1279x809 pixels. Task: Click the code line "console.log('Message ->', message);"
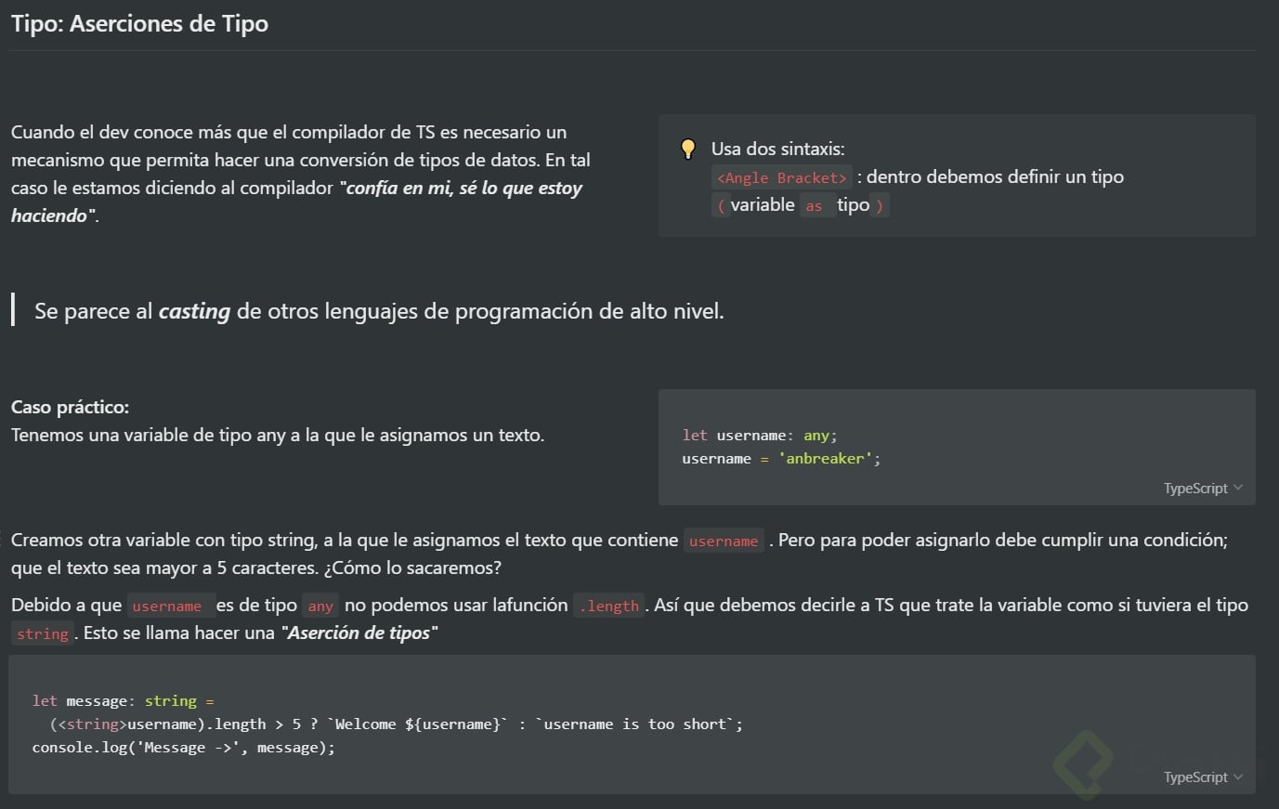click(183, 748)
